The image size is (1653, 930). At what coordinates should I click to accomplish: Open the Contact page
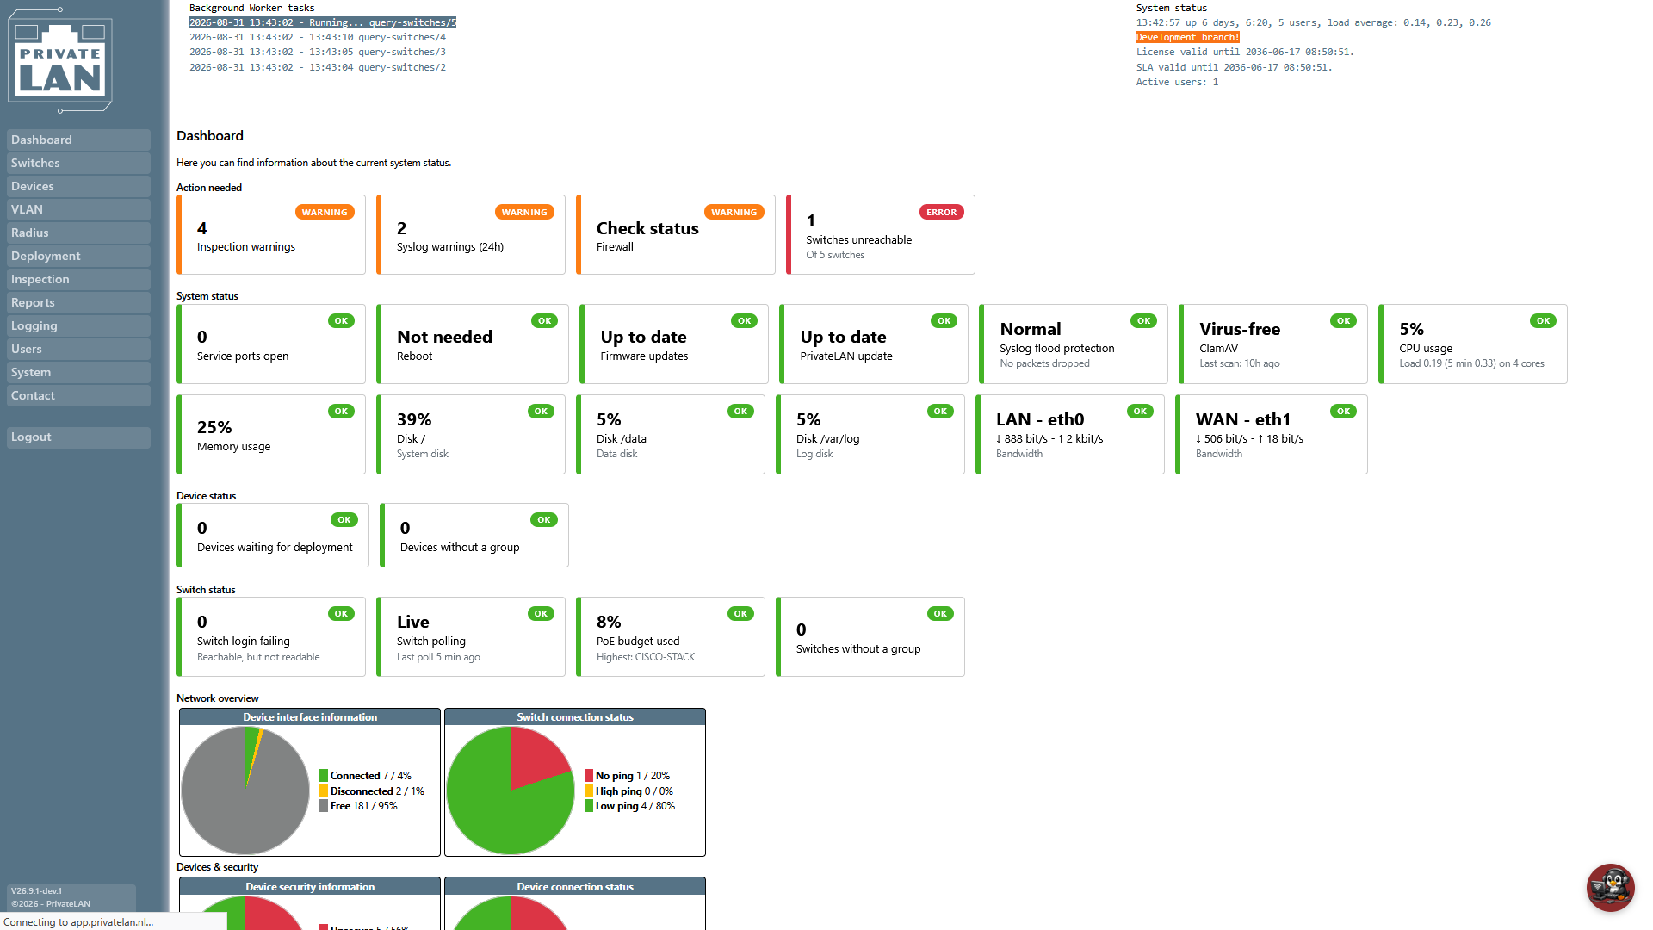78,395
